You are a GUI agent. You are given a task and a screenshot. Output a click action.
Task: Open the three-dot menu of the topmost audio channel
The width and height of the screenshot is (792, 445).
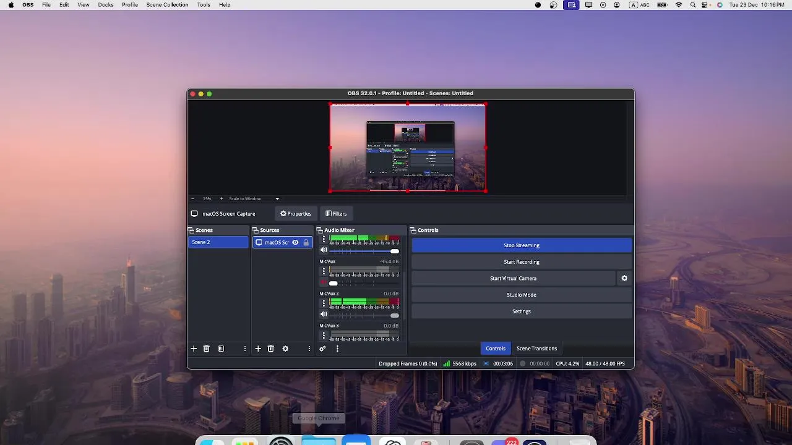pyautogui.click(x=323, y=239)
